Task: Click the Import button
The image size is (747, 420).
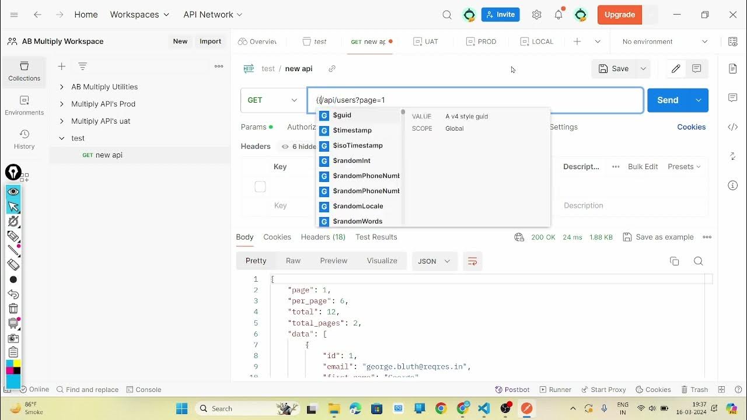Action: pyautogui.click(x=210, y=41)
